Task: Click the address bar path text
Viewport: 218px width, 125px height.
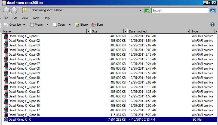Action: point(47,10)
